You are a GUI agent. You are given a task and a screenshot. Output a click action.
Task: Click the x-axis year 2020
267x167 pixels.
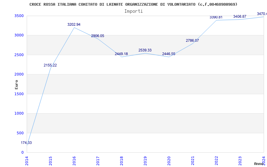[x=169, y=161]
